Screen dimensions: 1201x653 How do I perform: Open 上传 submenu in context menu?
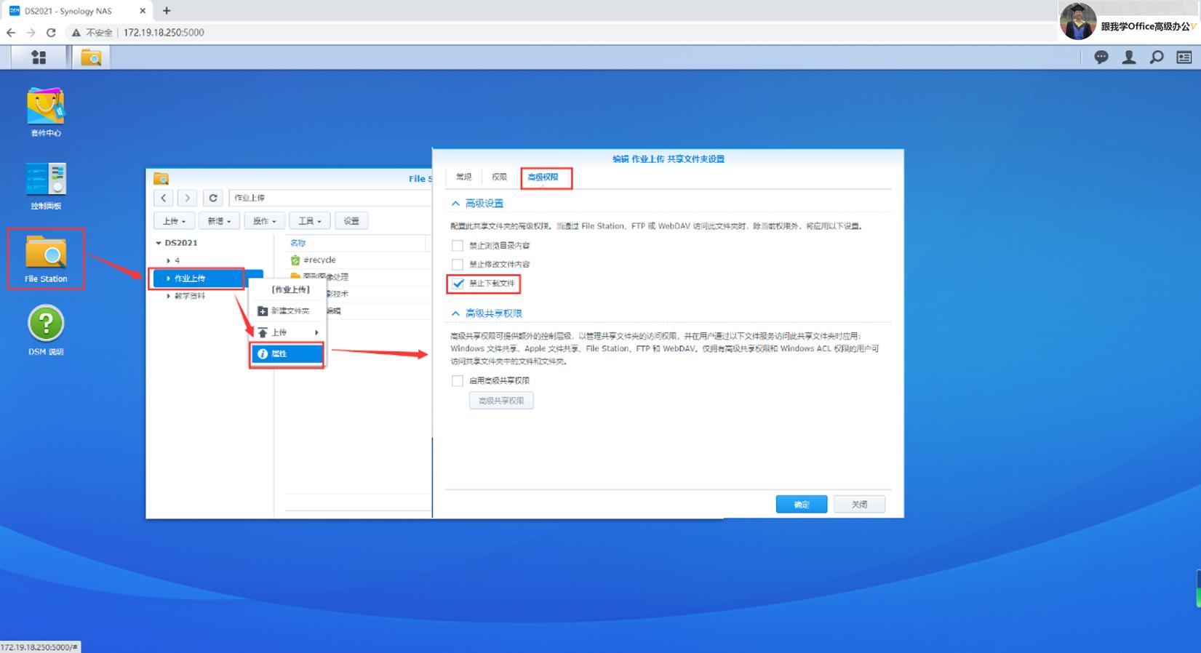[x=287, y=332]
